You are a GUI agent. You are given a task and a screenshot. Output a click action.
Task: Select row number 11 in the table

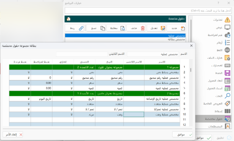pyautogui.click(x=184, y=120)
